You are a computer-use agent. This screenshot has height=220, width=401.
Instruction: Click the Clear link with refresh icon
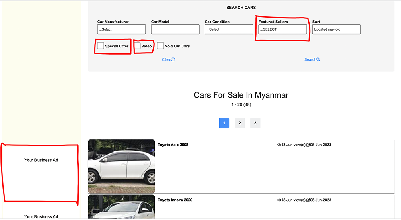168,59
